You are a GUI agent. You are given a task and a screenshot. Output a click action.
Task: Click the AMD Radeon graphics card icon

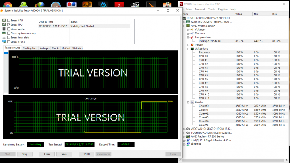[188, 136]
